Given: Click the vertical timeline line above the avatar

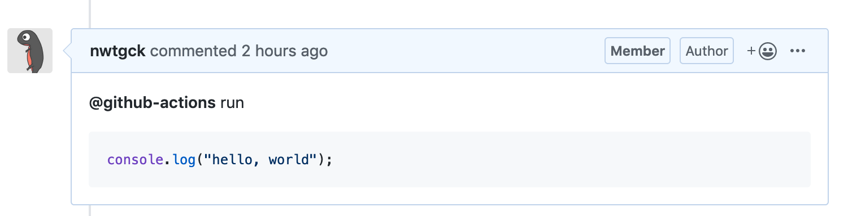Looking at the screenshot, I should coord(89,13).
